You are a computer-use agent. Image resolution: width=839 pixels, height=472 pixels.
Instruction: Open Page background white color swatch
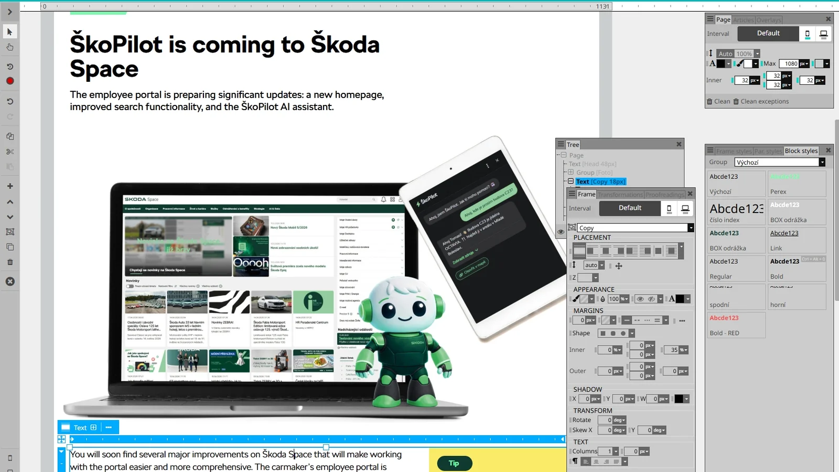[x=748, y=64]
